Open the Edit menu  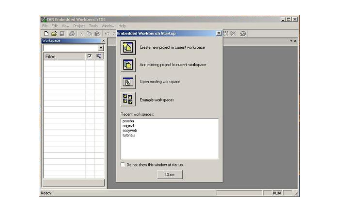(x=55, y=26)
